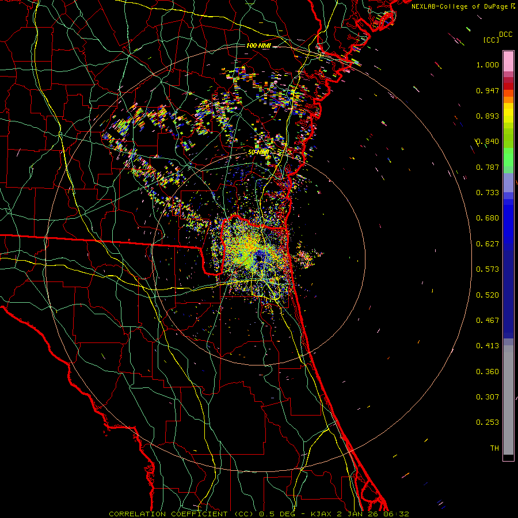Click the 0.520 scale value
Image resolution: width=518 pixels, height=518 pixels.
[x=487, y=295]
